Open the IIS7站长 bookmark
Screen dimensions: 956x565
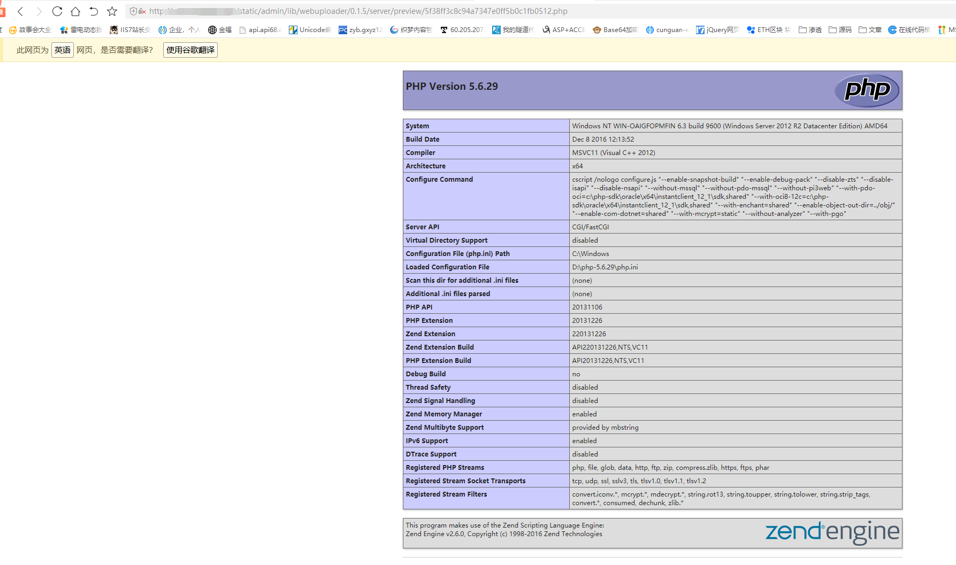[x=130, y=30]
